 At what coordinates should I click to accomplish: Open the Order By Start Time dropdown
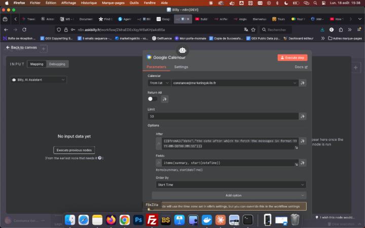231,185
